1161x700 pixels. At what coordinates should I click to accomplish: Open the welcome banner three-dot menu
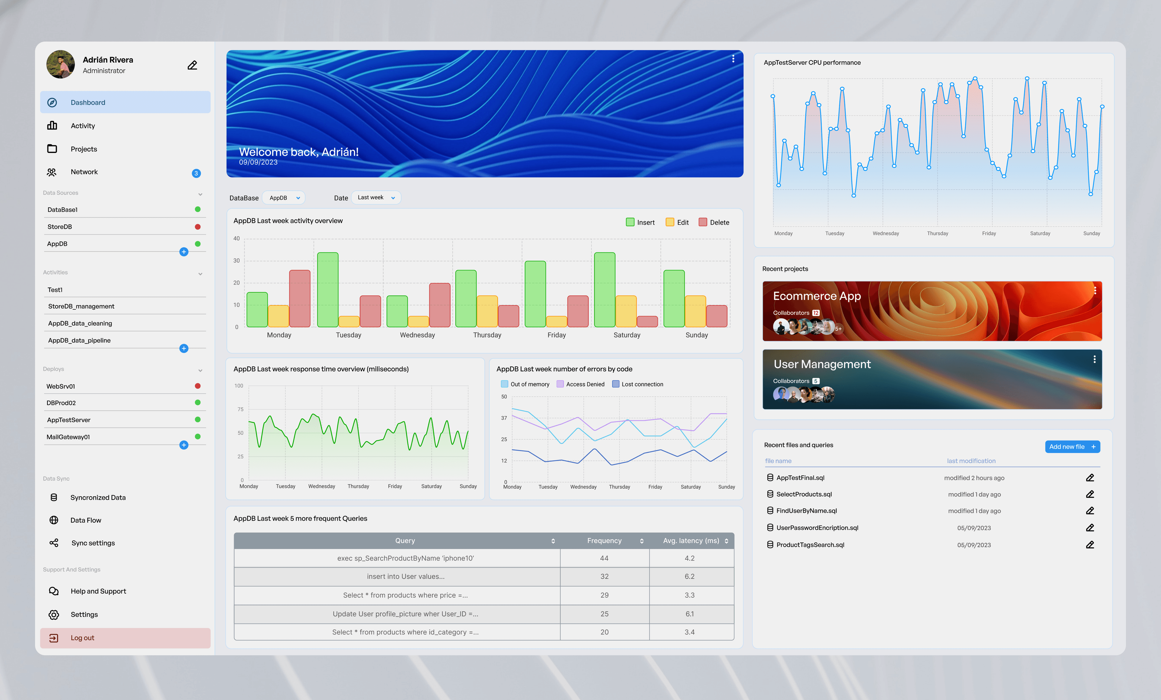(733, 58)
